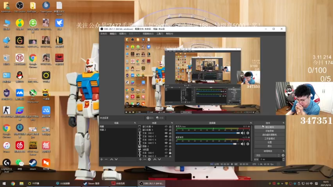This screenshot has width=333, height=187.
Task: Hide the 文本 (GDI+) 7 source
Action: (166, 136)
